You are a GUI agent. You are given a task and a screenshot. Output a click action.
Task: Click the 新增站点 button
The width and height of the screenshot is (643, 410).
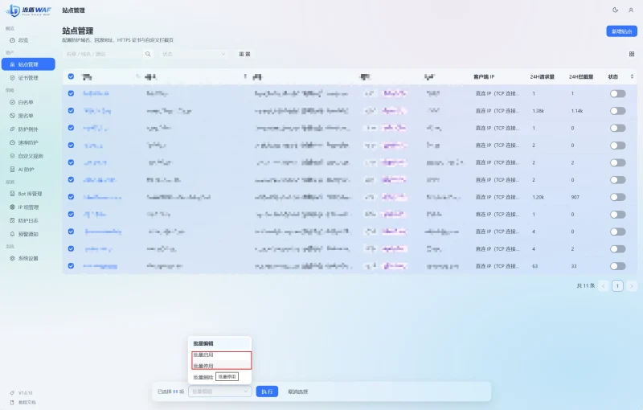[621, 31]
